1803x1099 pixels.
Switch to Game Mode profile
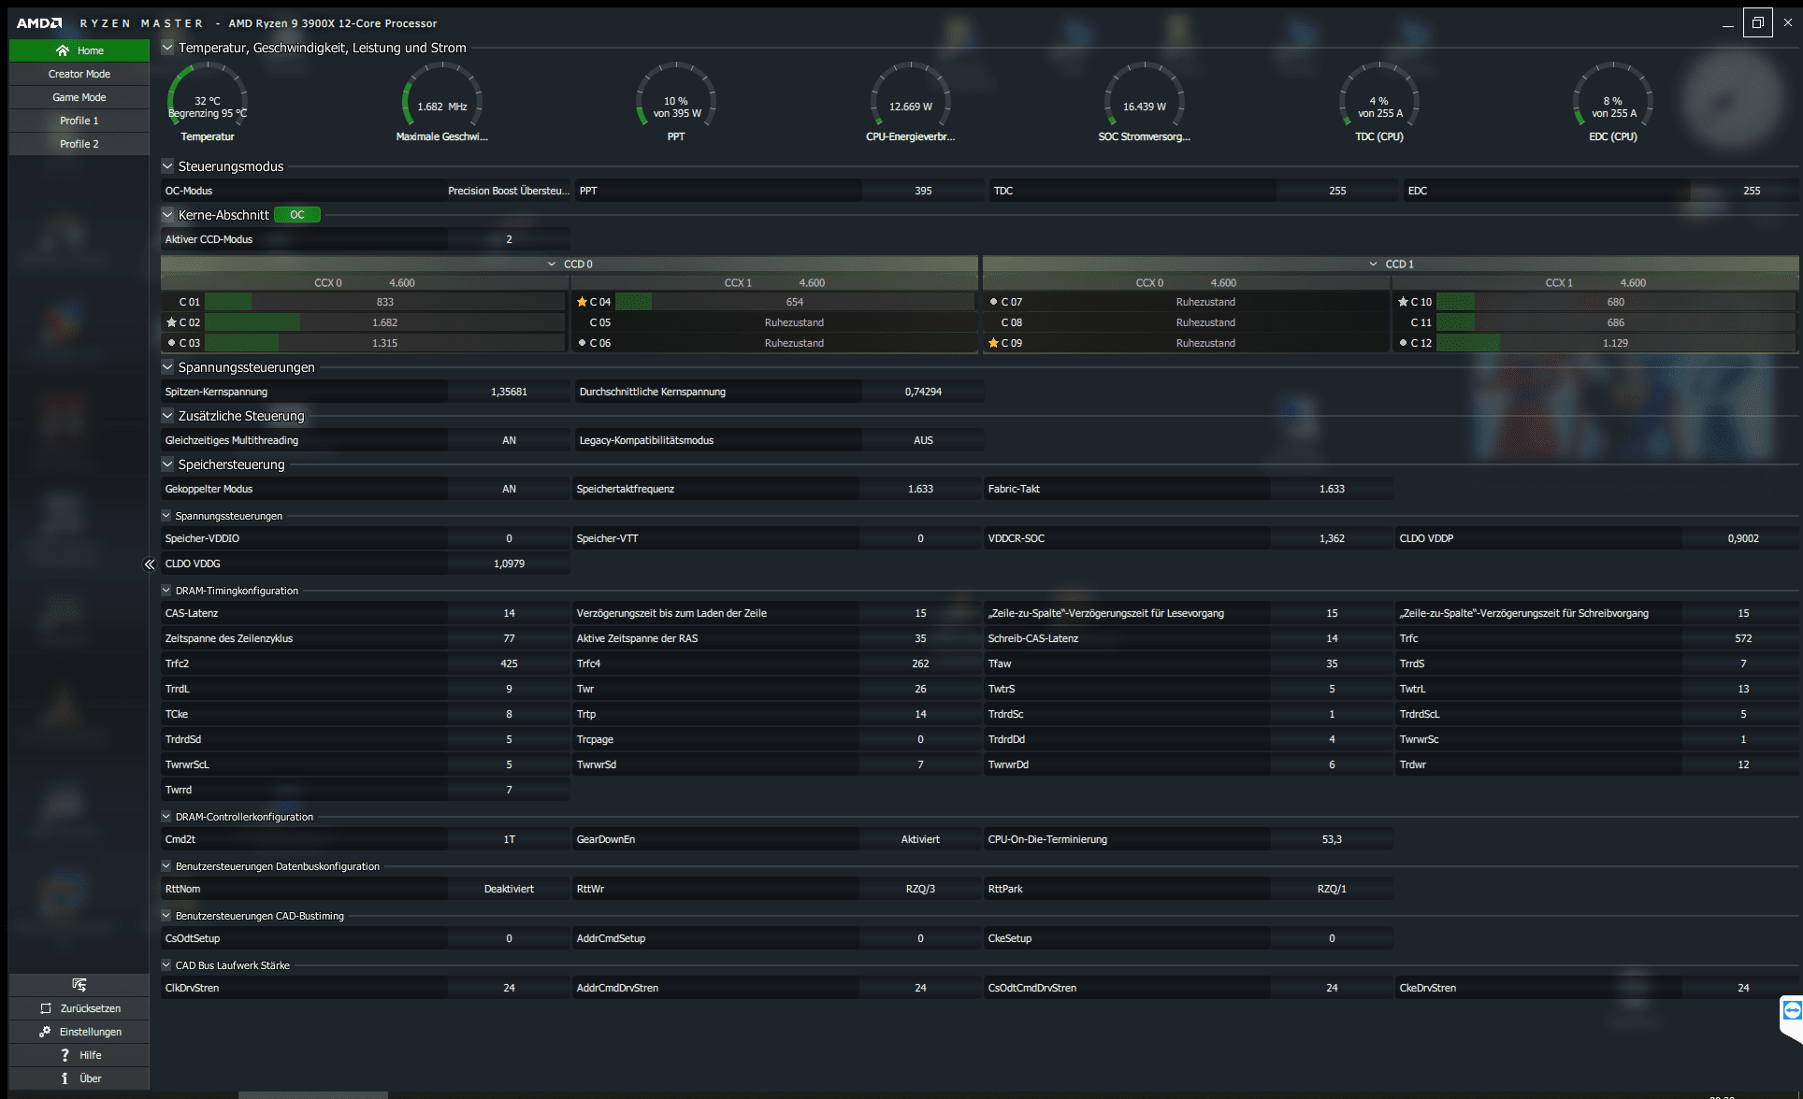point(79,97)
